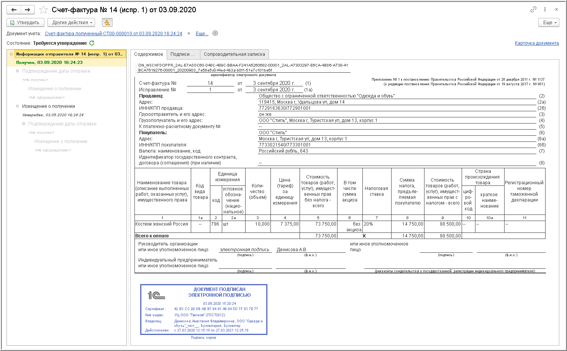Viewport: 567px width, 351px height.
Task: Open the Еще dropdown menu
Action: pos(549,23)
